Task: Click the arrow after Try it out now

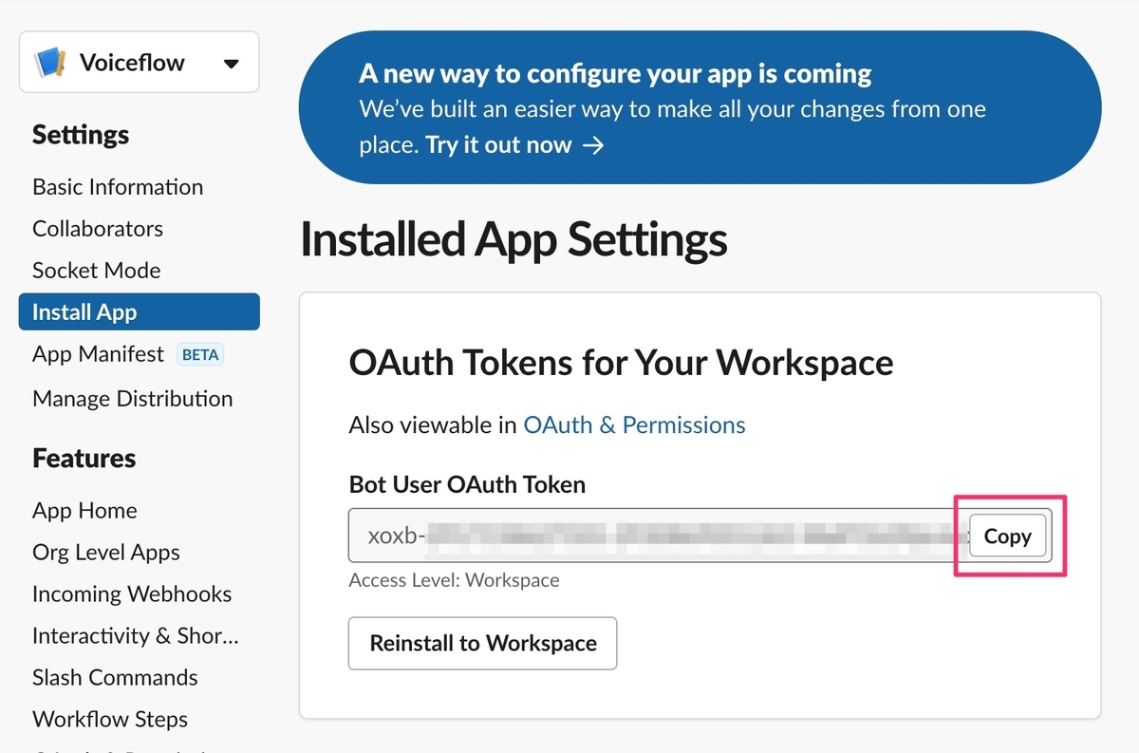Action: (x=593, y=145)
